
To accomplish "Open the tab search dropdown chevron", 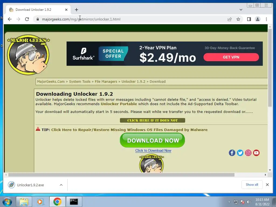I will point(241,10).
